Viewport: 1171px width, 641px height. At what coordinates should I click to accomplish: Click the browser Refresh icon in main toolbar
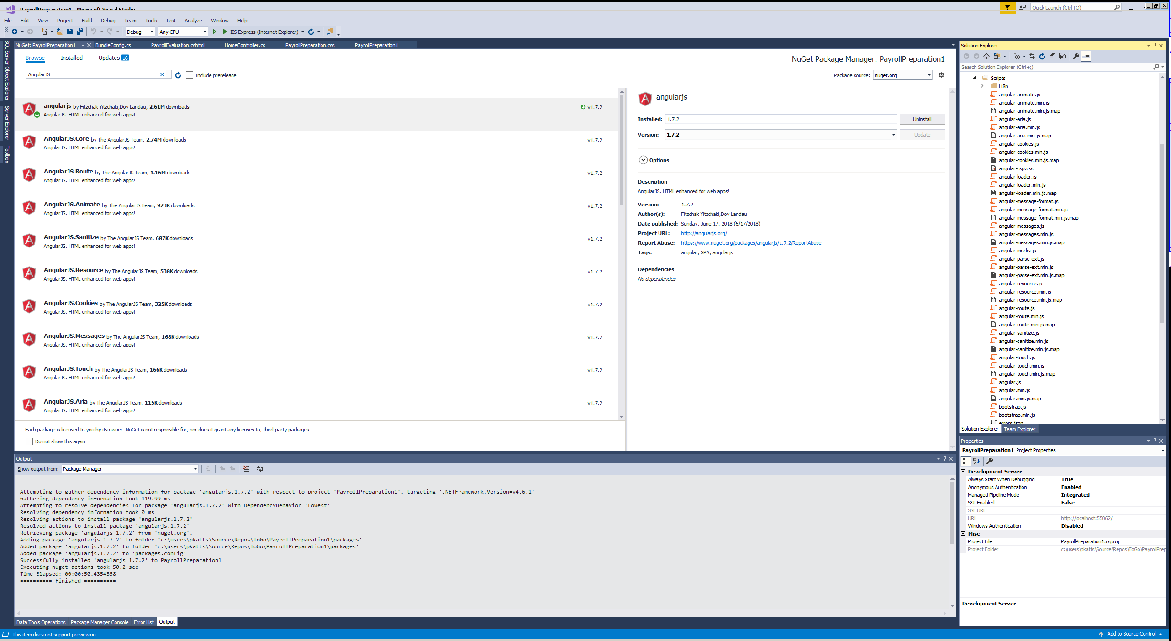coord(311,32)
